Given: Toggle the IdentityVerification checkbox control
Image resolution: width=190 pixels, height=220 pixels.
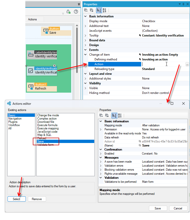Looking at the screenshot, I should [31, 71].
